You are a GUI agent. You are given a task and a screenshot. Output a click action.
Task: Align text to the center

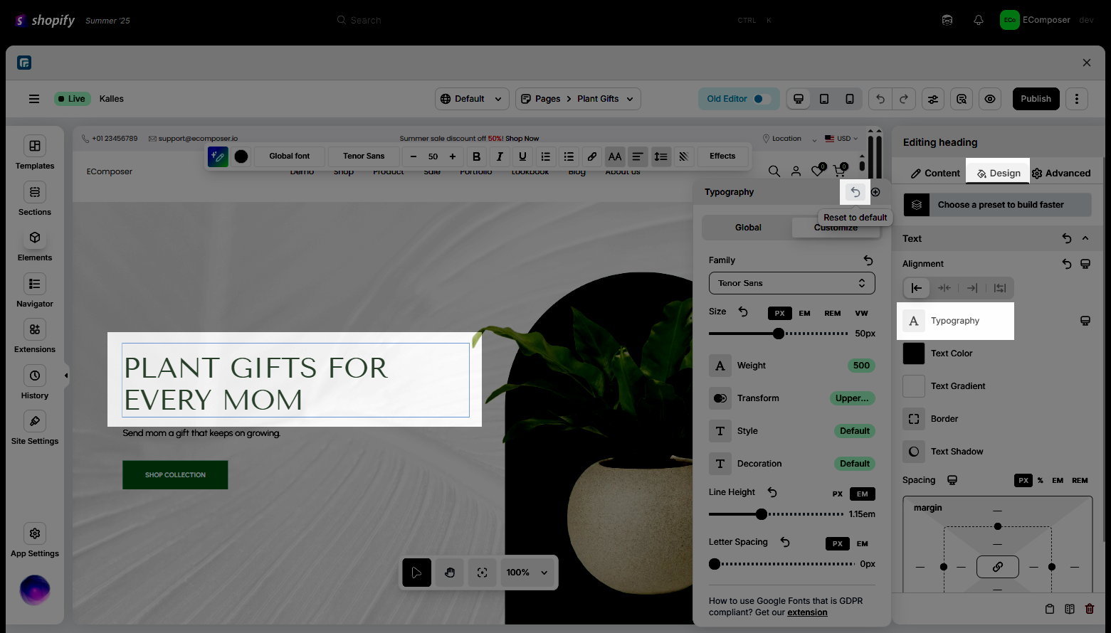tap(944, 288)
